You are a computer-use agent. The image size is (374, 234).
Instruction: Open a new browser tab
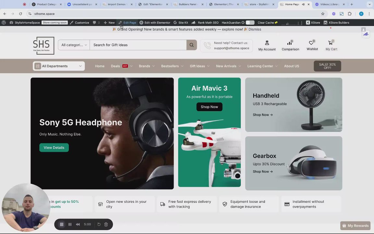pos(352,4)
